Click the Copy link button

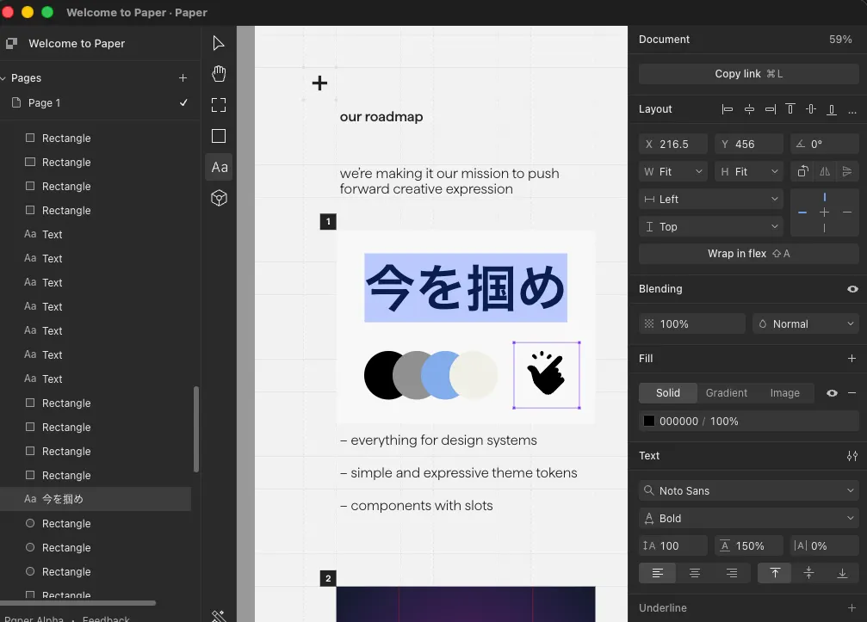point(749,73)
